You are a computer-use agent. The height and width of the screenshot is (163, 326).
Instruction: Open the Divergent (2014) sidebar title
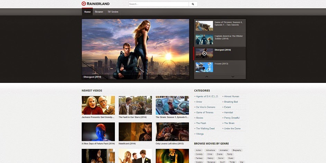(x=223, y=50)
